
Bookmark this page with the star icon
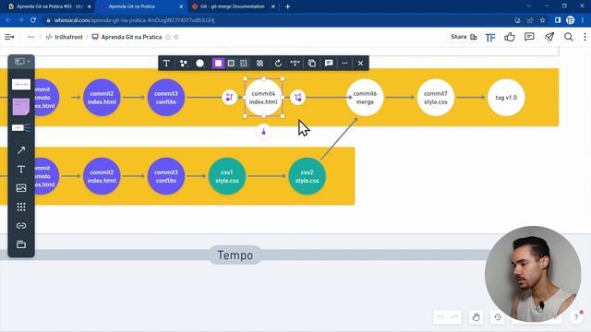tap(542, 20)
